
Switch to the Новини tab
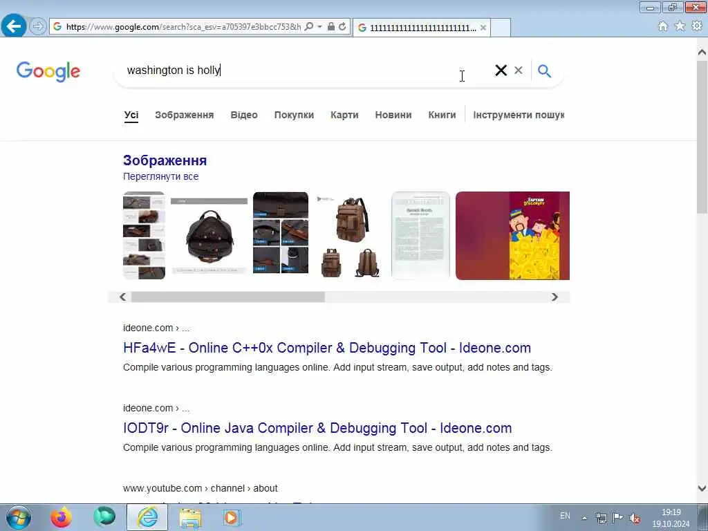tap(393, 115)
